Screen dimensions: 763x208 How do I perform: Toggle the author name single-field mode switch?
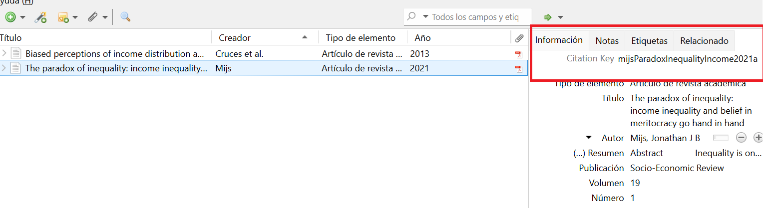721,138
